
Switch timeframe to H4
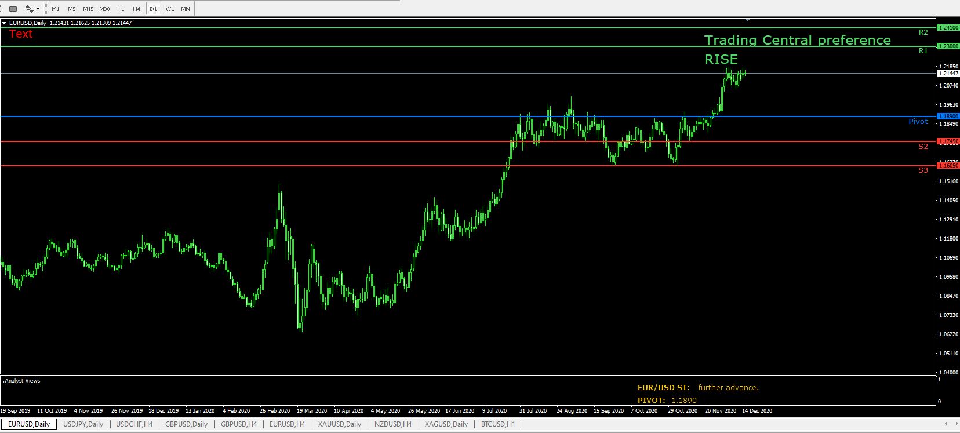pos(137,9)
